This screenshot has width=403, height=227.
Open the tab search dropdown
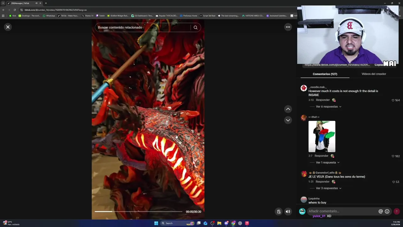(x=3, y=3)
